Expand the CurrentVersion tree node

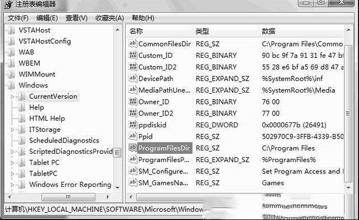(12, 97)
